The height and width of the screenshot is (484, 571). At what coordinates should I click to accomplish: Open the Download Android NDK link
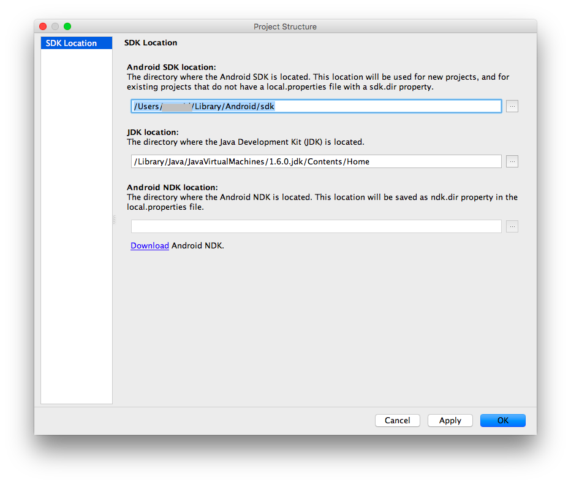(149, 245)
